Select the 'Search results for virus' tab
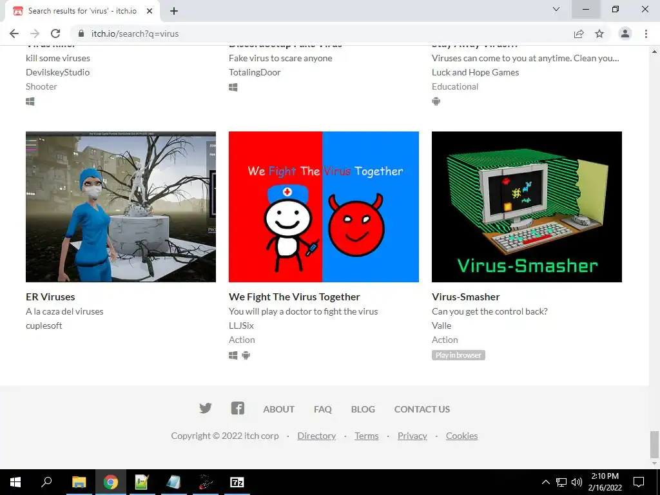This screenshot has width=660, height=495. tap(82, 11)
